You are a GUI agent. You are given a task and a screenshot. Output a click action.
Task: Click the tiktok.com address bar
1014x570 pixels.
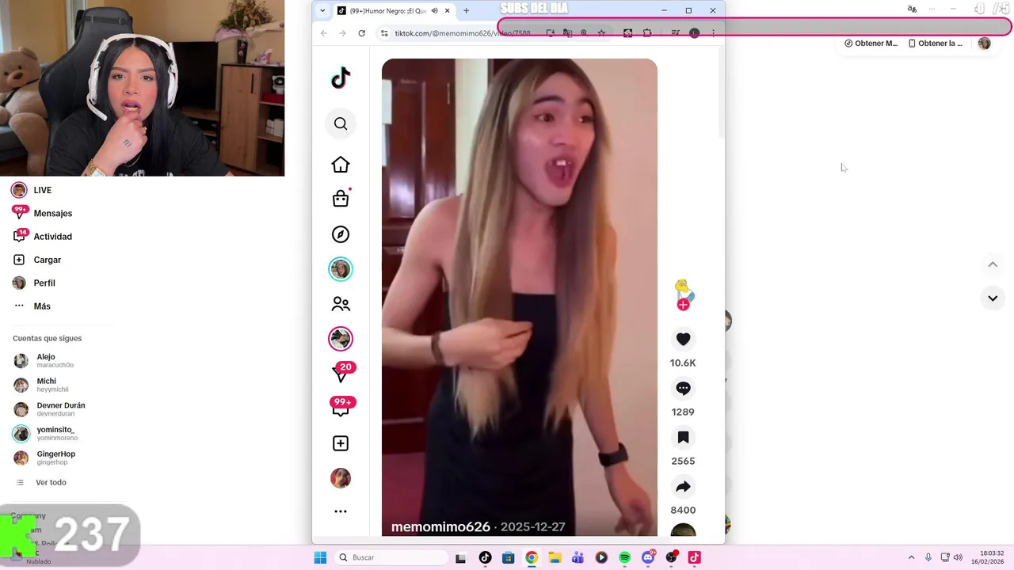(x=463, y=33)
